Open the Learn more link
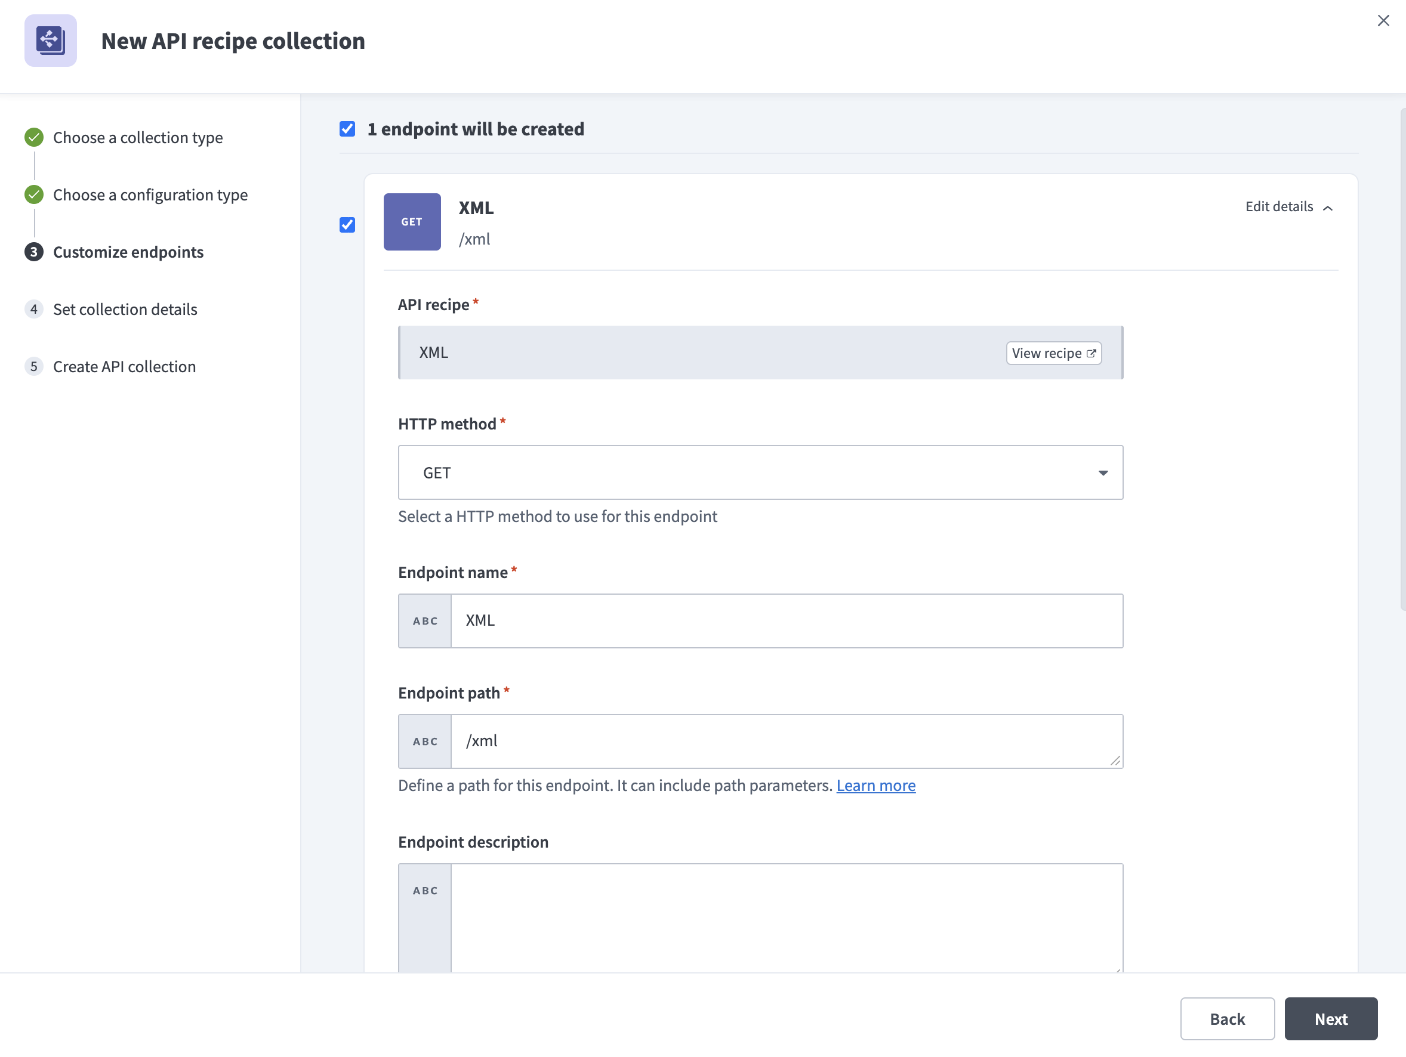The width and height of the screenshot is (1406, 1057). click(876, 785)
